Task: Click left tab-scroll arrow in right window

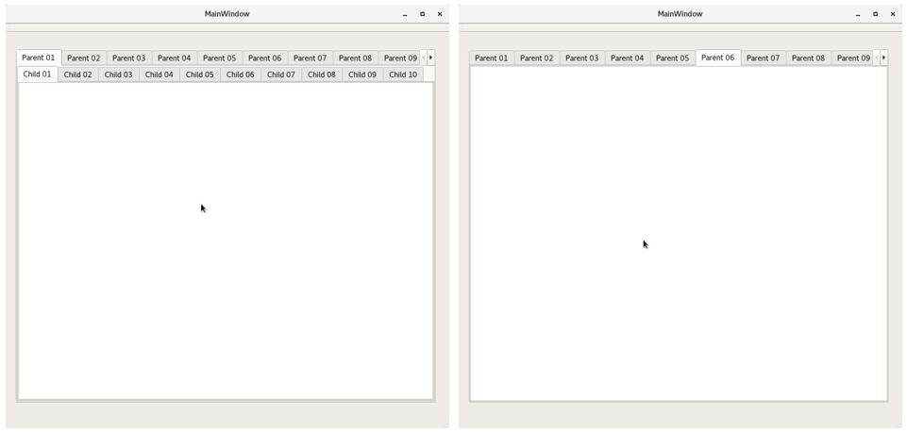Action: point(877,58)
